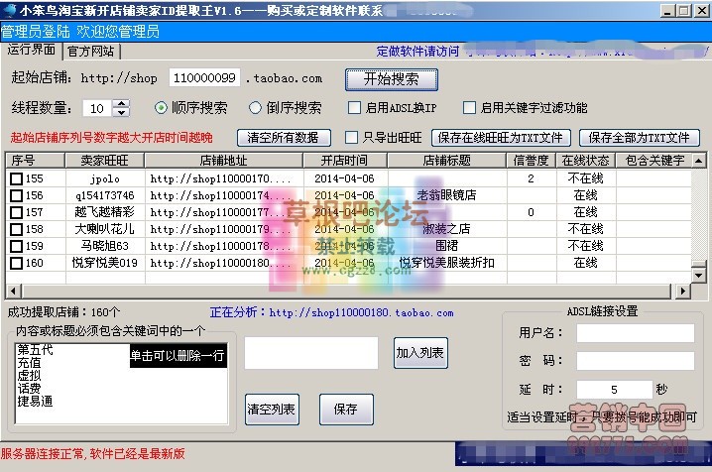712x472 pixels.
Task: Click the 定做软件请访问 link text
Action: click(417, 52)
